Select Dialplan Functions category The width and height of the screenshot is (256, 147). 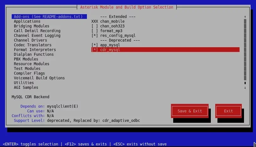tap(34, 54)
